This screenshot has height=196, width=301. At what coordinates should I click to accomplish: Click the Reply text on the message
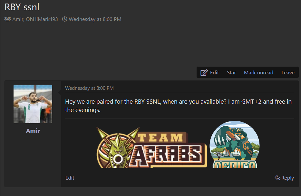[x=287, y=178]
